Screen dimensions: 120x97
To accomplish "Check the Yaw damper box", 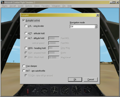I will tap(24, 66).
